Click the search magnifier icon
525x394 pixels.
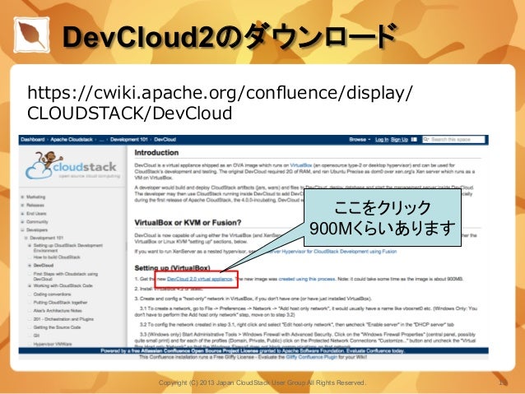(426, 139)
